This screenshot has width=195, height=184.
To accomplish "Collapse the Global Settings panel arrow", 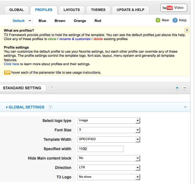I will [x=185, y=107].
